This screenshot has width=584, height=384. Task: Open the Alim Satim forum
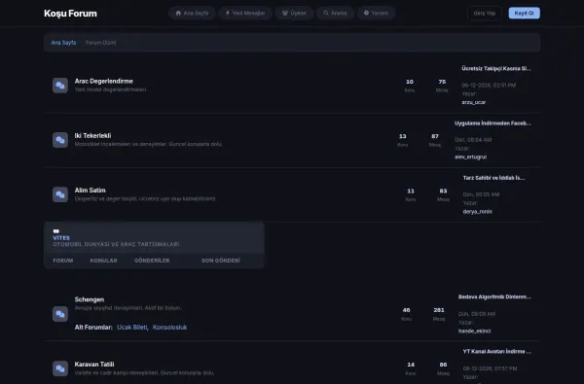pyautogui.click(x=90, y=191)
